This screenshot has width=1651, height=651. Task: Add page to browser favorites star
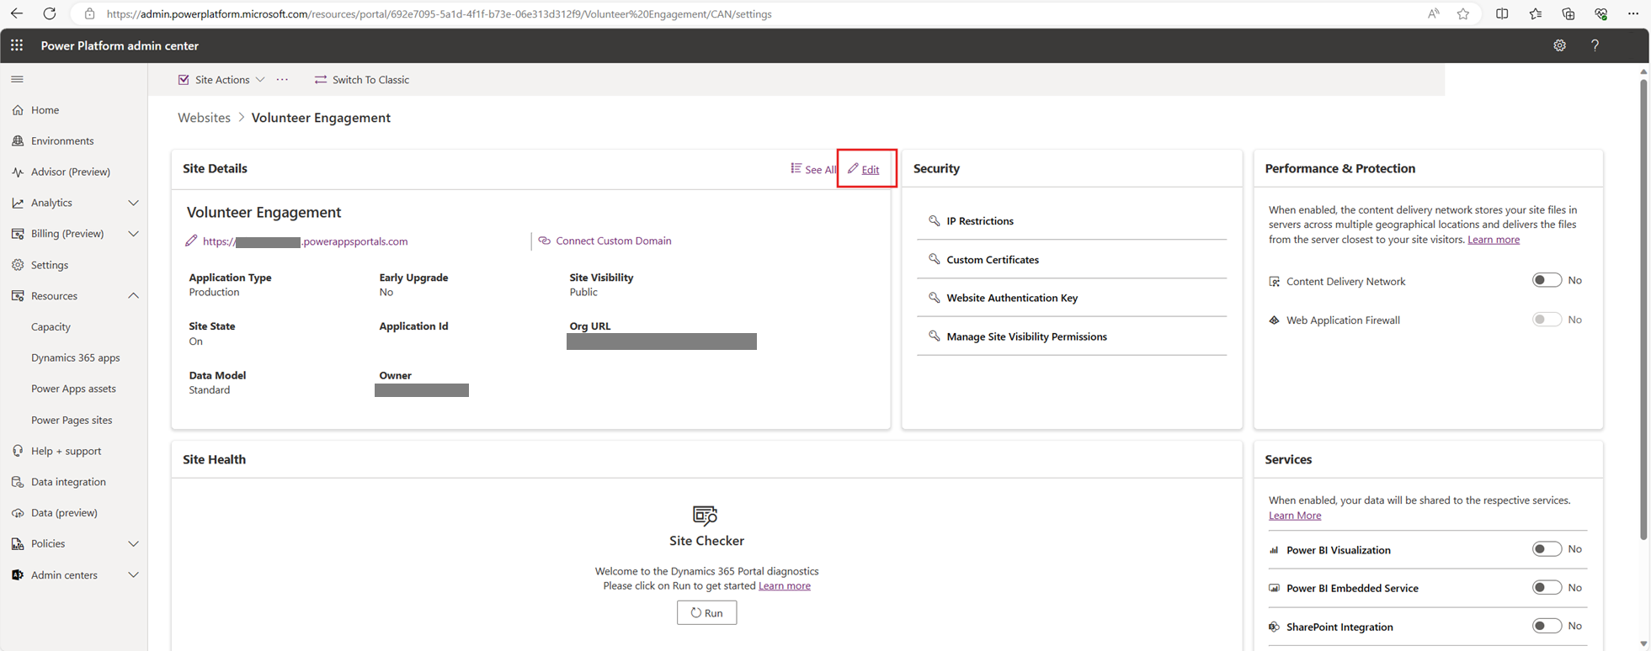(1463, 13)
